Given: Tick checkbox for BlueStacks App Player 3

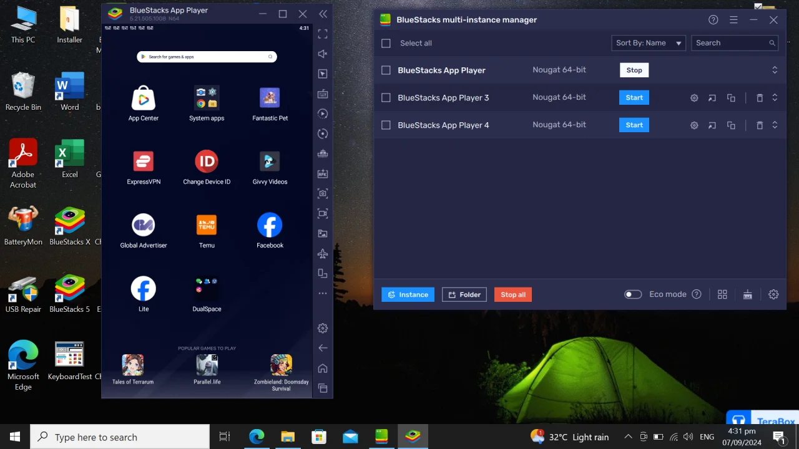Looking at the screenshot, I should click(386, 98).
